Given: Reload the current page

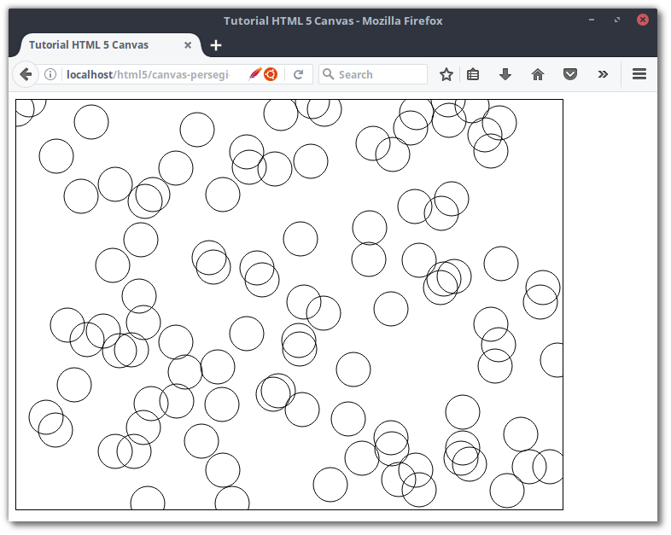Looking at the screenshot, I should (299, 74).
